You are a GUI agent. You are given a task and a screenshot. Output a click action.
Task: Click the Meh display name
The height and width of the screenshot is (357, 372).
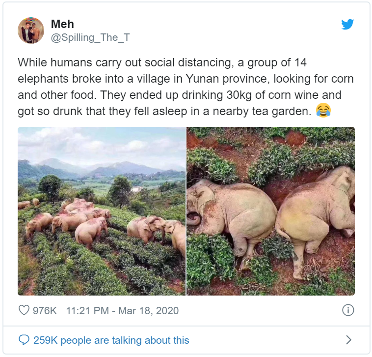(62, 24)
